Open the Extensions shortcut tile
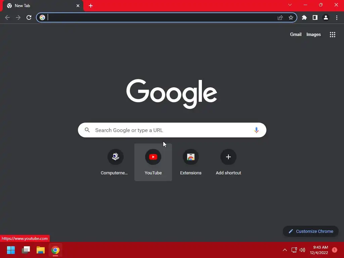 191,162
